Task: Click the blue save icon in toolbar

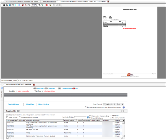Action: tap(10, 5)
